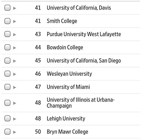Expand the Illinois at Urbana-Champaign row arrow
The image size is (145, 140).
click(x=15, y=103)
